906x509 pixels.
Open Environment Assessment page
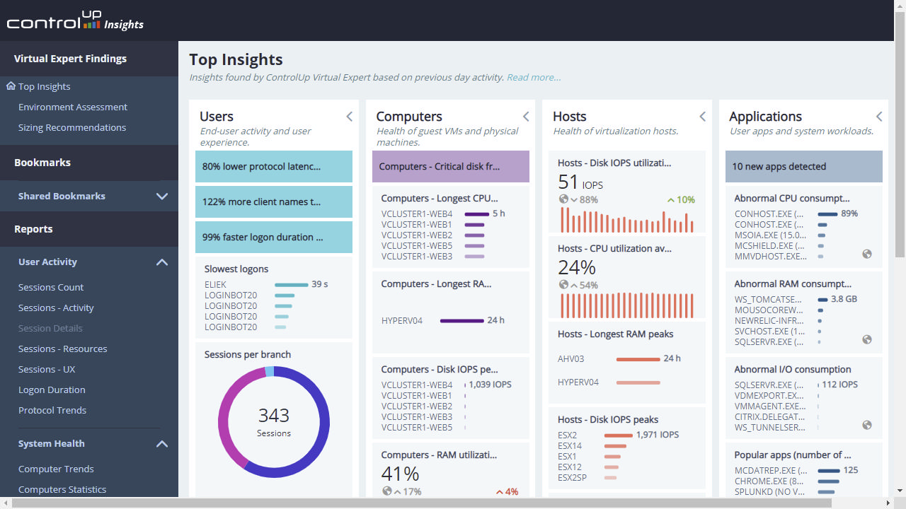pyautogui.click(x=73, y=107)
